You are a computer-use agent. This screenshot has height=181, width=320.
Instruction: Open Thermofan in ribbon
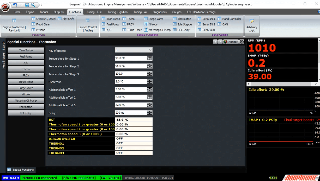click(182, 19)
